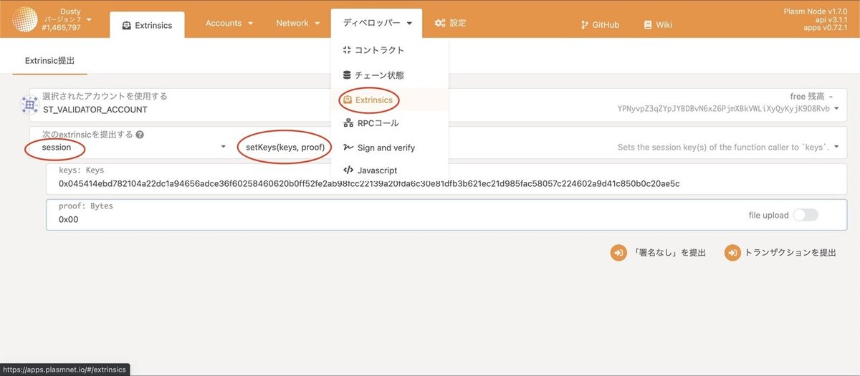The image size is (860, 376).
Task: Click the Sign and verify signature icon
Action: point(348,148)
